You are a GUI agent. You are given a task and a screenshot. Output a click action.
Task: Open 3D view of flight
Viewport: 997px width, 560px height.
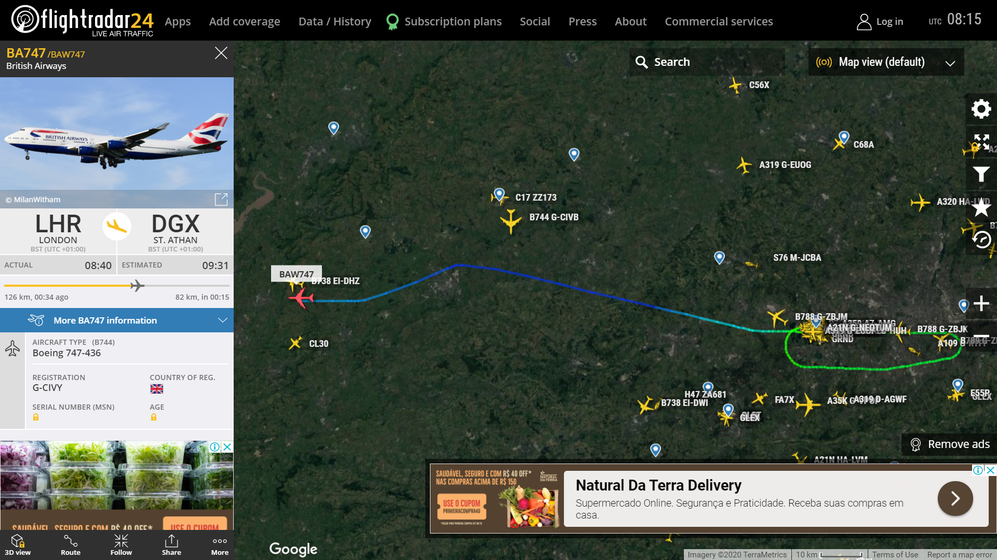(18, 545)
